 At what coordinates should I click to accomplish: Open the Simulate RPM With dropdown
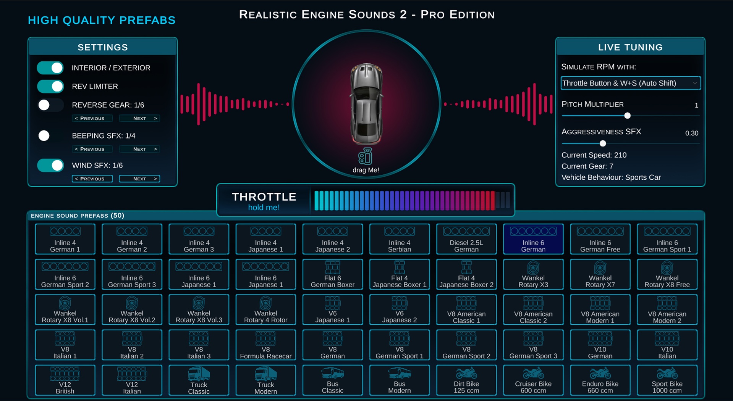click(x=631, y=83)
